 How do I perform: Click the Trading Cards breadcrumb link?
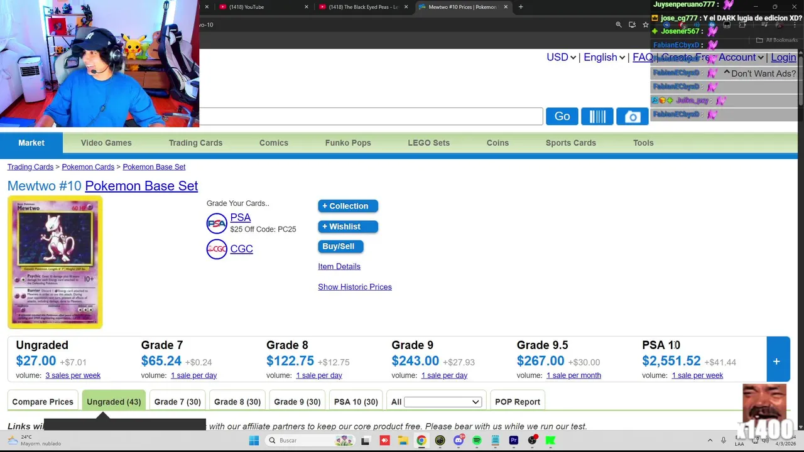pyautogui.click(x=30, y=167)
